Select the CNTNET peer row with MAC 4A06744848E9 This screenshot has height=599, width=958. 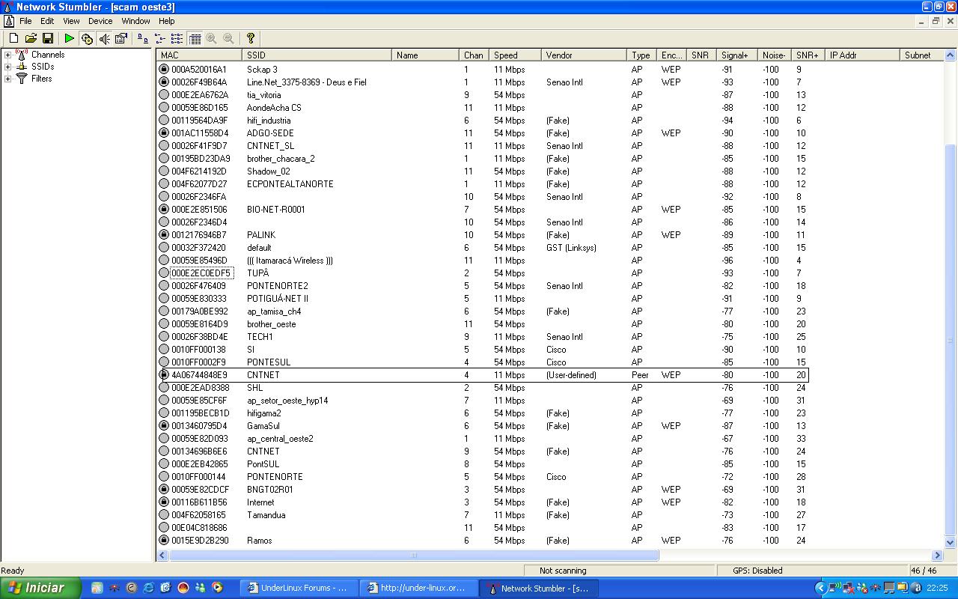pos(484,375)
